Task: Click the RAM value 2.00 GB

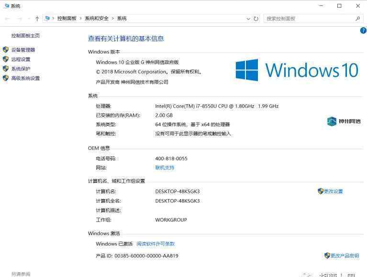Action: 164,115
